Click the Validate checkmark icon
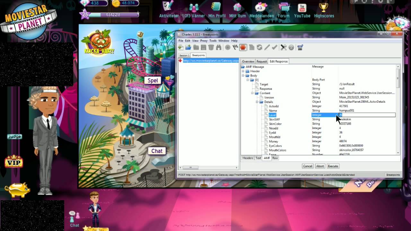The height and width of the screenshot is (231, 411). 275,47
